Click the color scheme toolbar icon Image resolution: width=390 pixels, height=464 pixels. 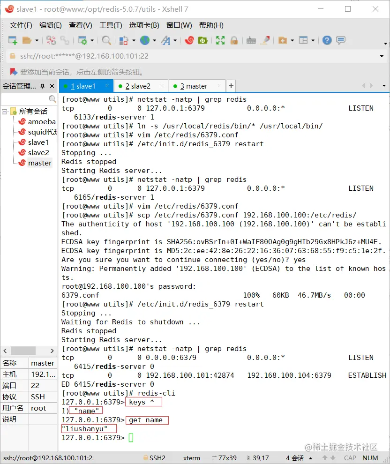click(x=124, y=40)
